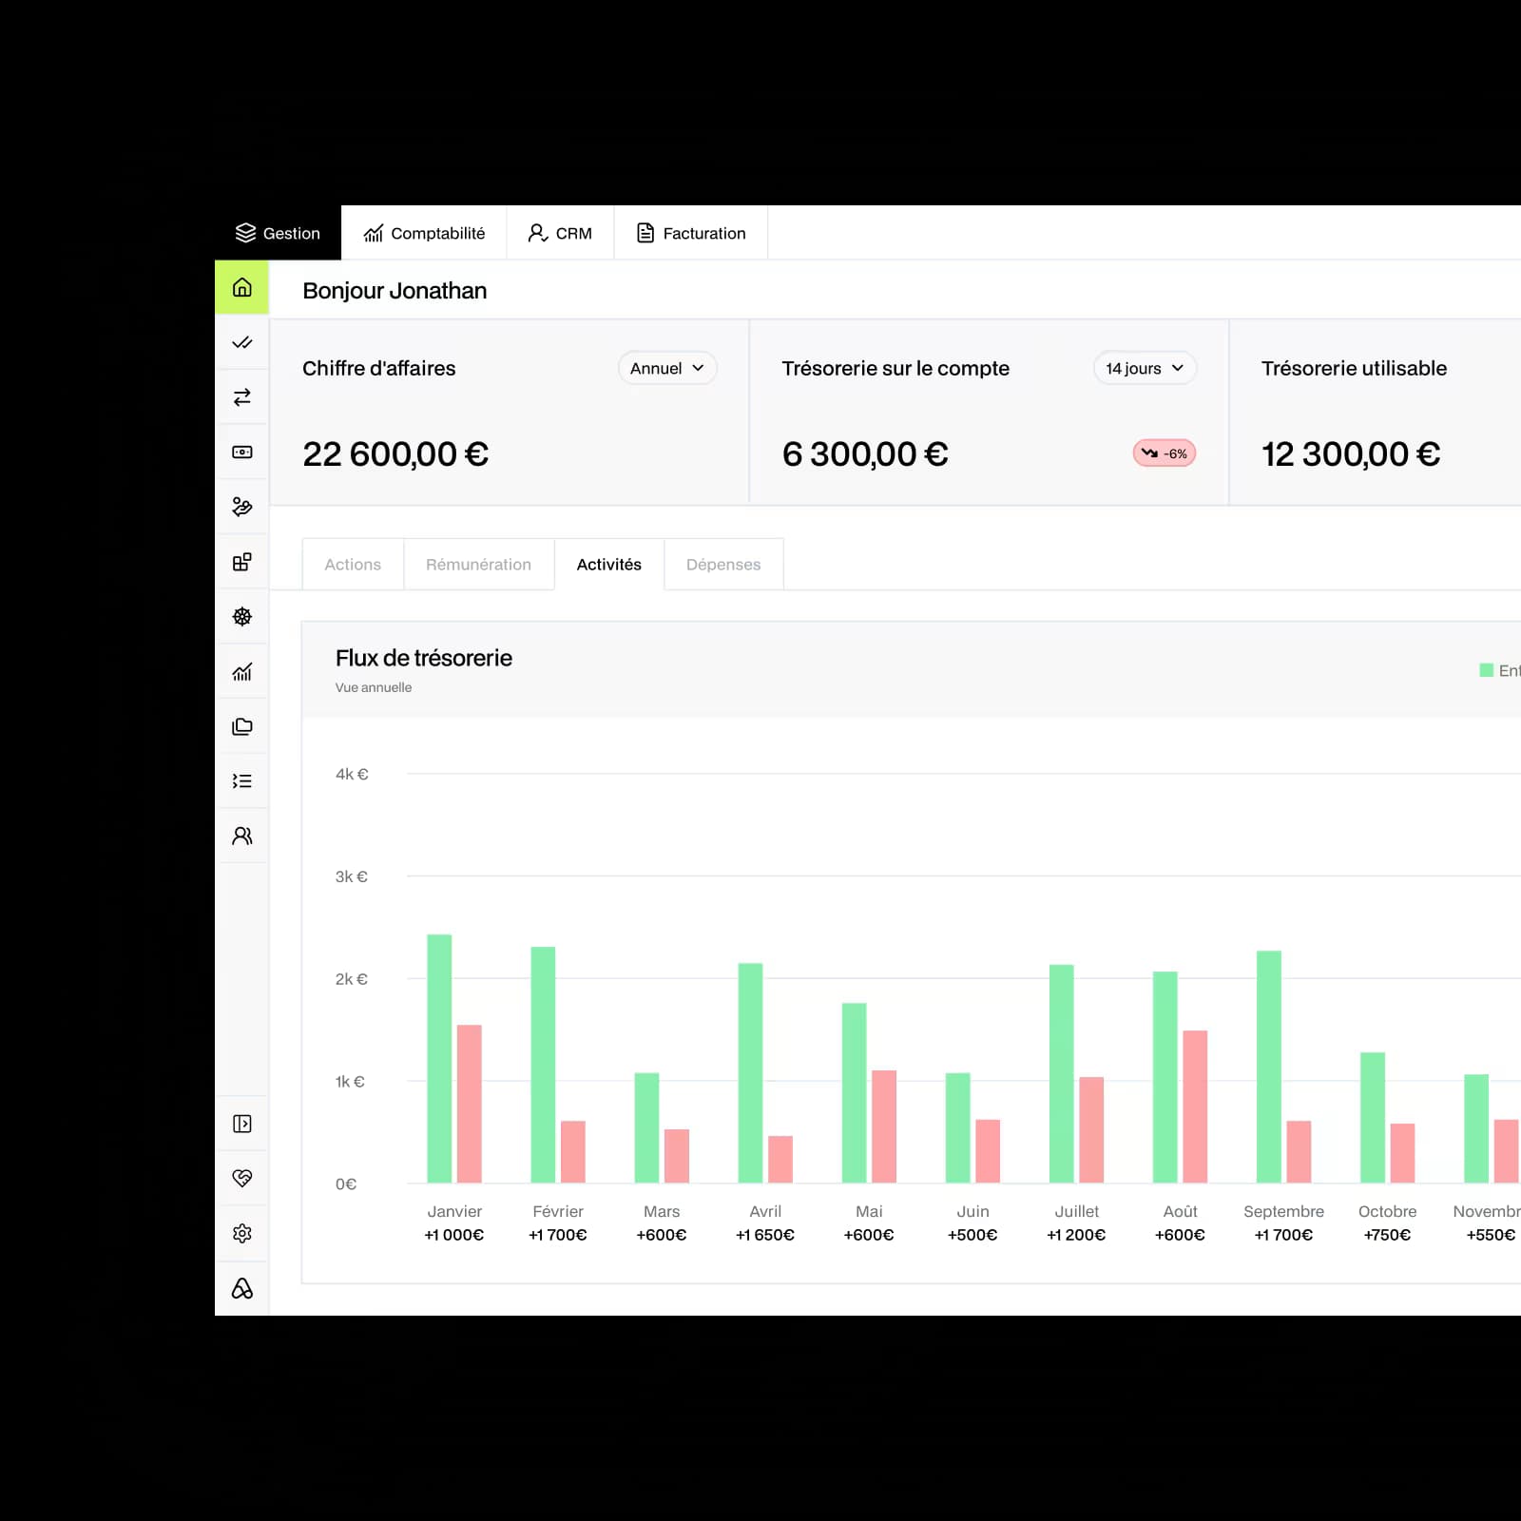The height and width of the screenshot is (1521, 1521).
Task: Switch to the Gestion tab
Action: coord(278,233)
